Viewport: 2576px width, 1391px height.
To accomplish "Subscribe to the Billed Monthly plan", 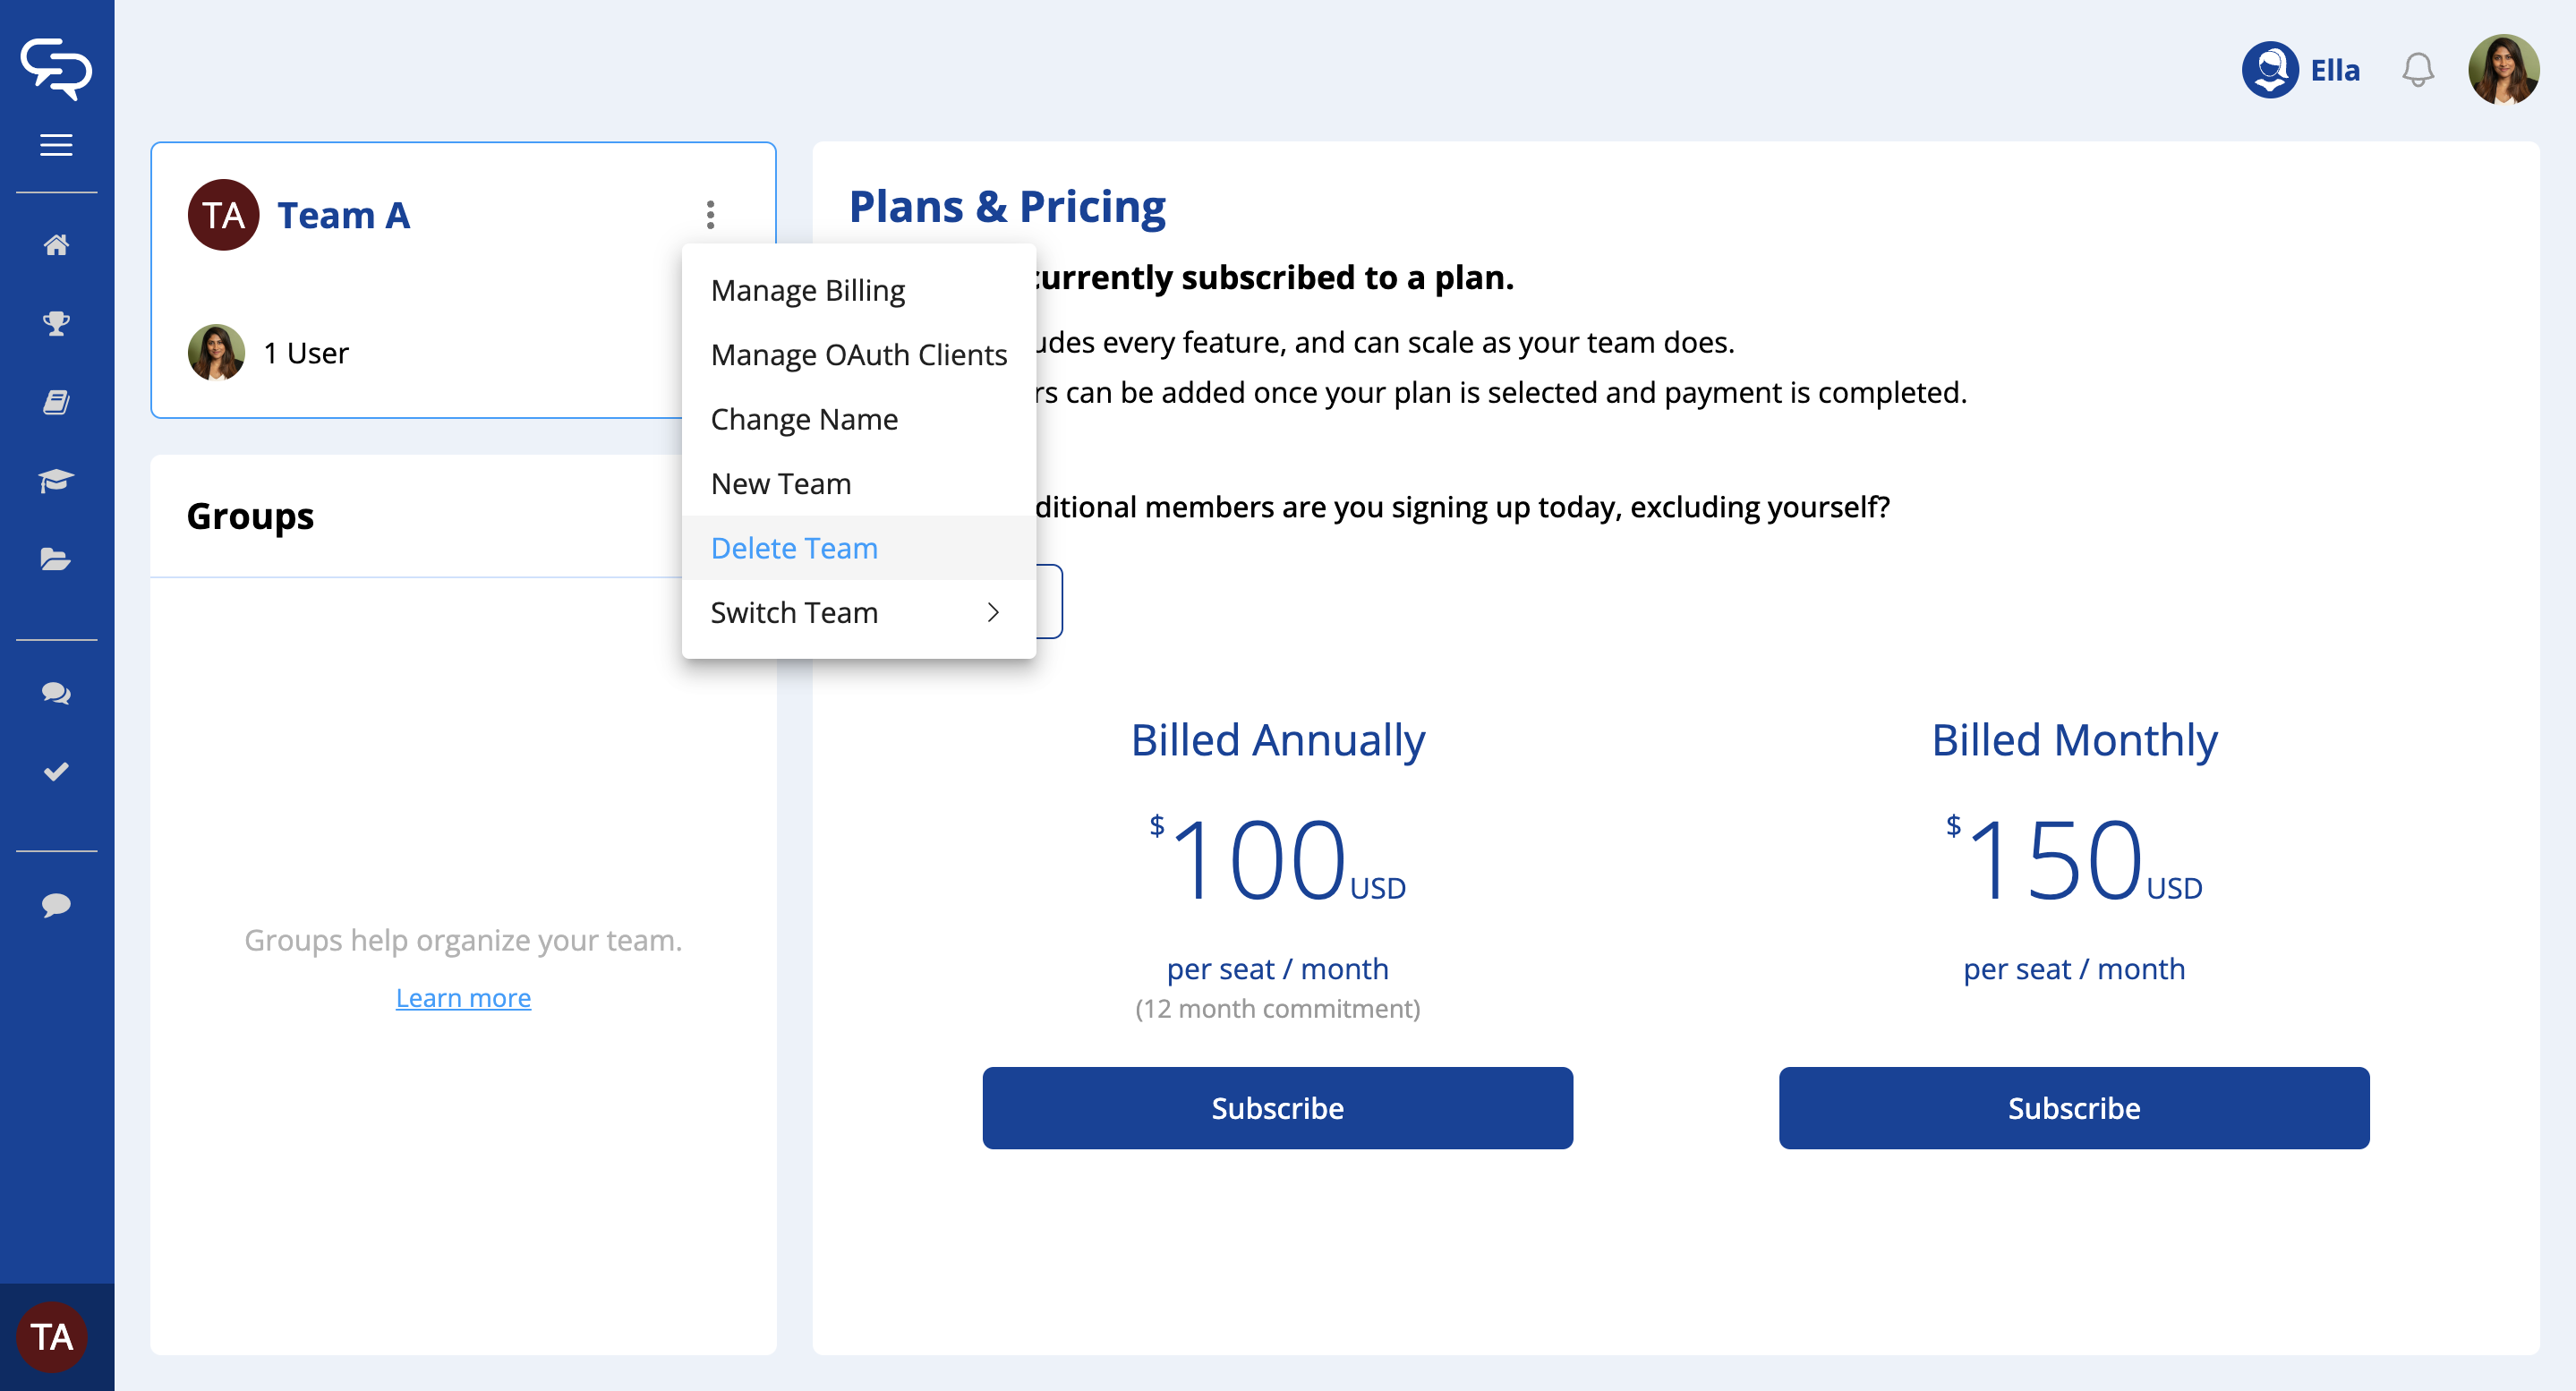I will pos(2073,1108).
